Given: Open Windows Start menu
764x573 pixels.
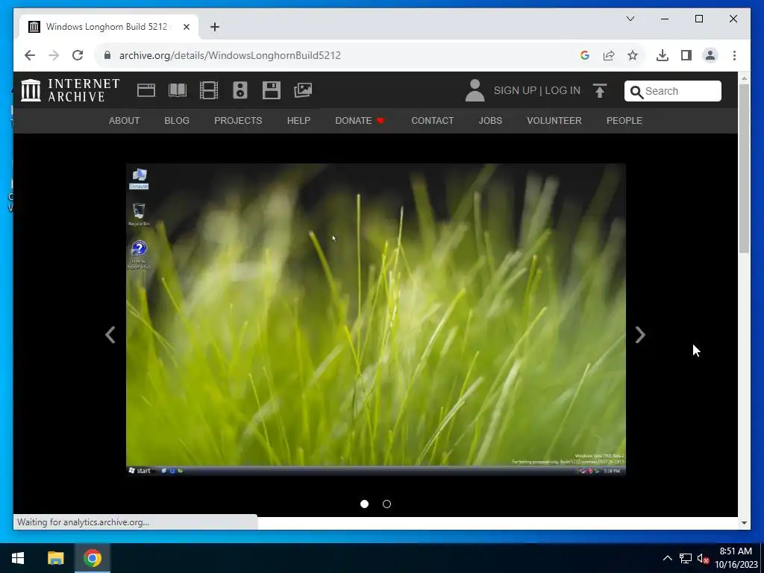Looking at the screenshot, I should (18, 558).
